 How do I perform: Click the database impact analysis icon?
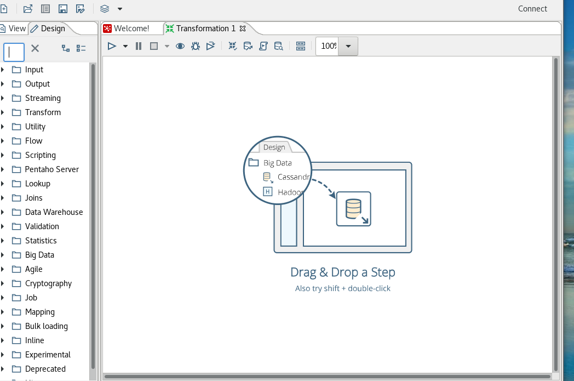click(x=248, y=46)
